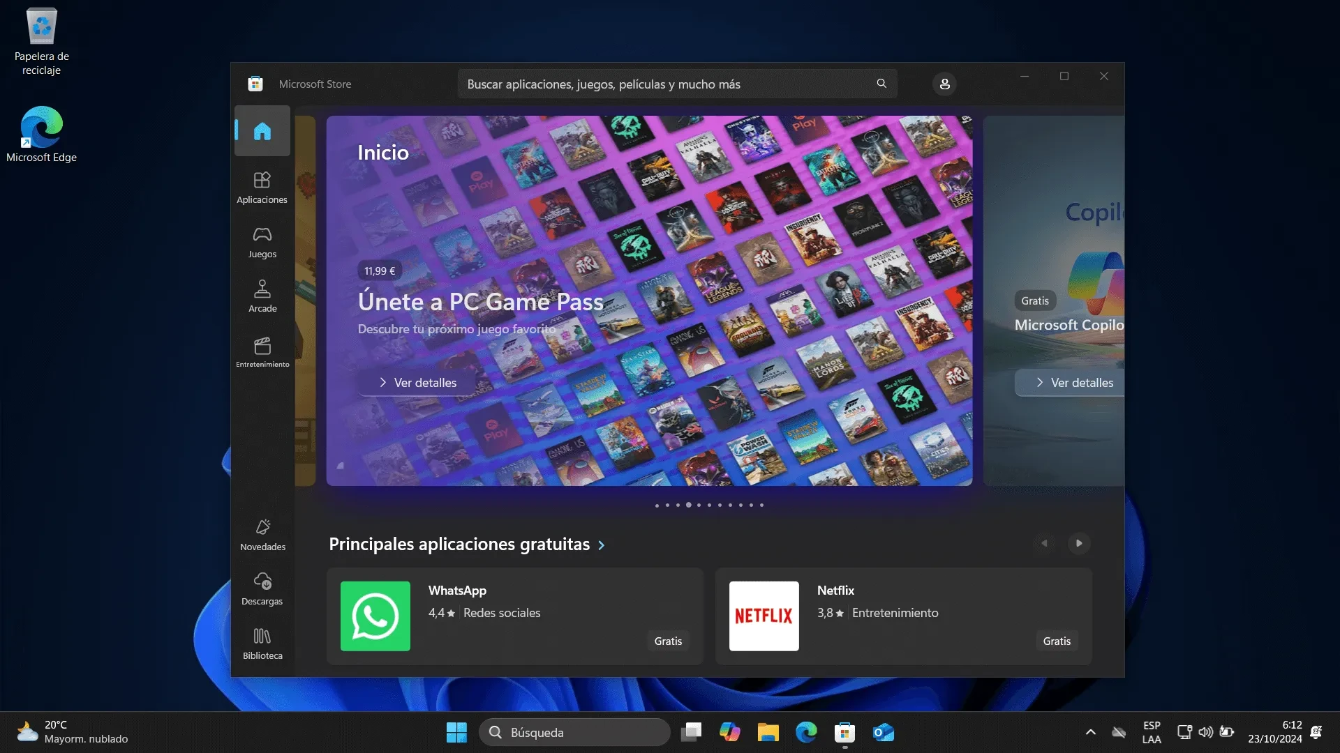Open Task View on the taskbar
The height and width of the screenshot is (753, 1340).
[x=692, y=732]
